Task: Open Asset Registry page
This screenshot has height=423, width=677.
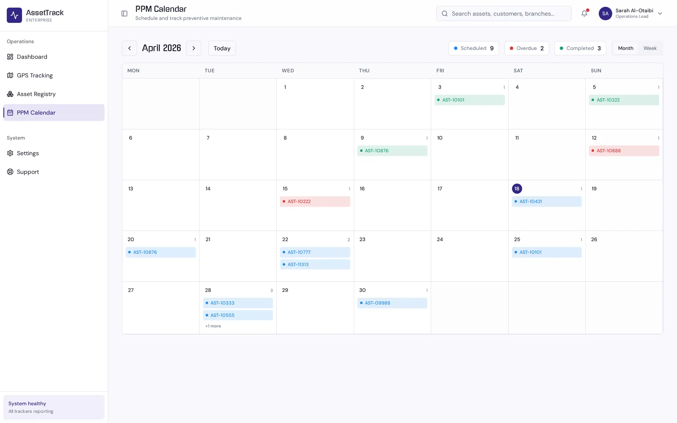Action: pos(54,94)
